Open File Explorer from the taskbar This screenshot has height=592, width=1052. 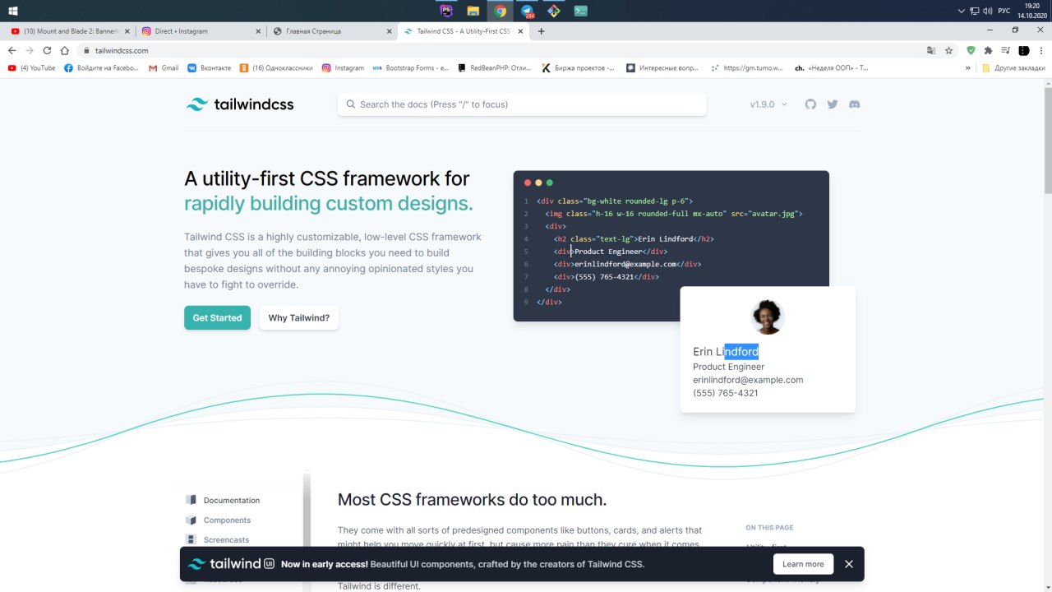click(473, 11)
